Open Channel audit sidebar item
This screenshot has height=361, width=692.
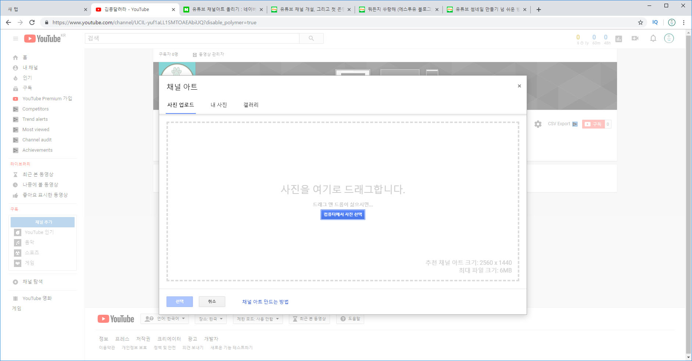pyautogui.click(x=37, y=140)
